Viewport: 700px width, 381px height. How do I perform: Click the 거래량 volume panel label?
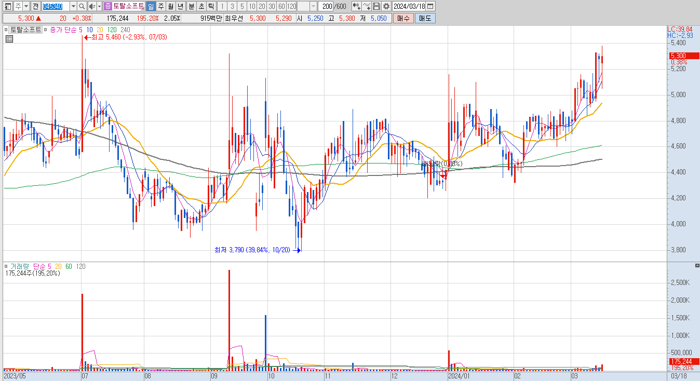(20, 266)
